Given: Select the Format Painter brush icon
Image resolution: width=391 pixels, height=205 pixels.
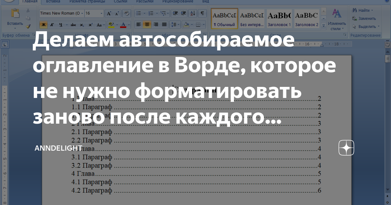Looking at the screenshot, I should (28, 26).
